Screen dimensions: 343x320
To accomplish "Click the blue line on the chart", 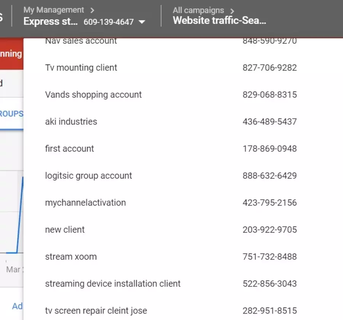I will [x=19, y=213].
